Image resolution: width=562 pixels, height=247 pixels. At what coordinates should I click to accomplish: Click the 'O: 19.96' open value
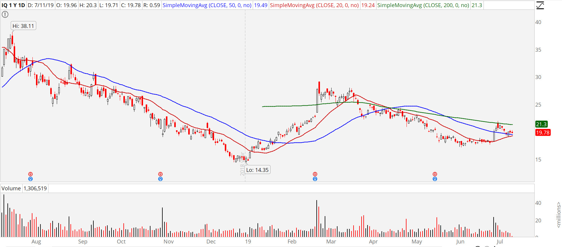pyautogui.click(x=66, y=5)
